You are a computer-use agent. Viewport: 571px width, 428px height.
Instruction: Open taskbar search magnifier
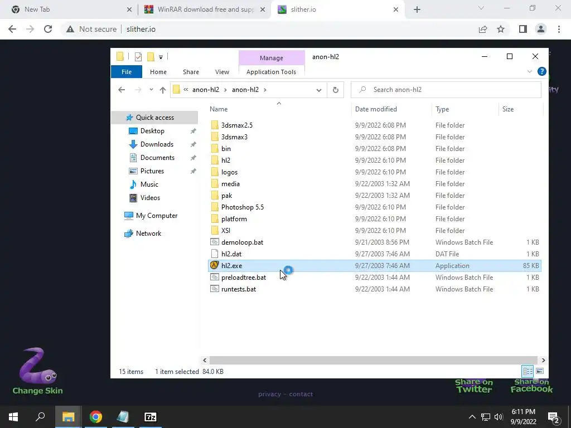[x=40, y=417]
